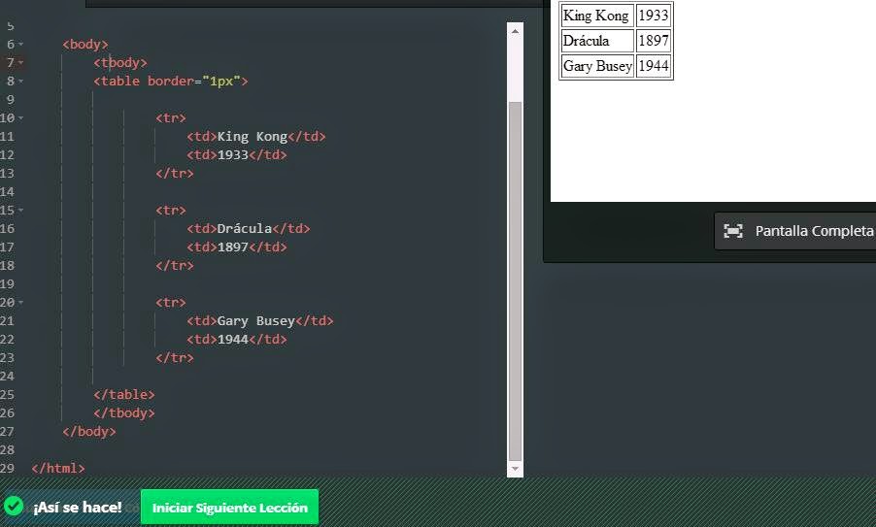Collapse the table fold arrow on line 8
This screenshot has width=876, height=527.
[20, 81]
